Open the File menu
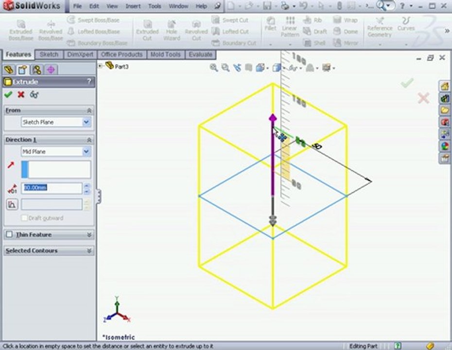The width and height of the screenshot is (452, 350). [77, 6]
